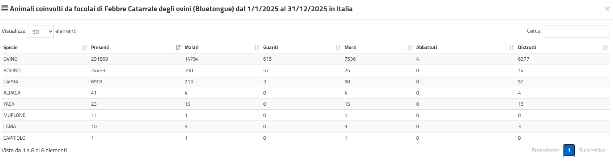Select the CAPRIOLO row
The image size is (613, 166).
pyautogui.click(x=306, y=138)
